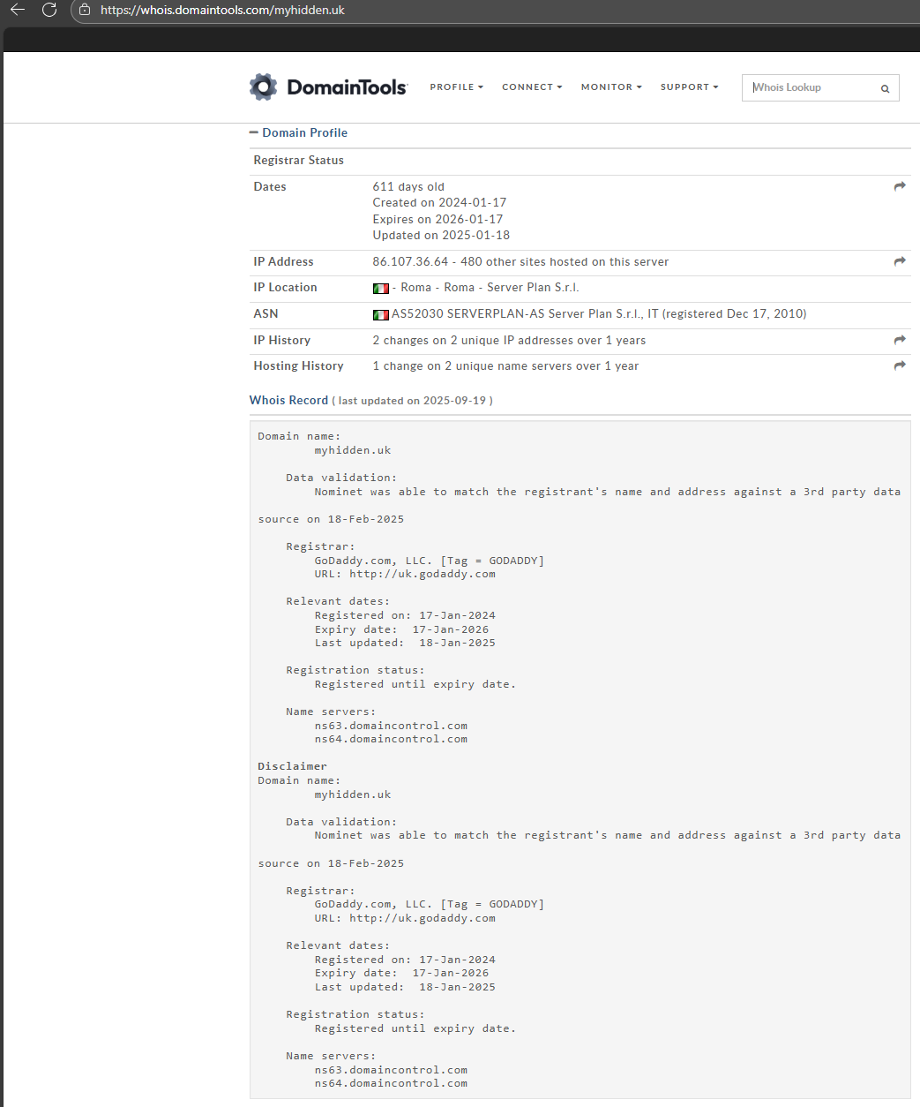This screenshot has width=920, height=1107.
Task: Click the first 'Registered on: 17-Jan-2024' line
Action: coord(405,615)
